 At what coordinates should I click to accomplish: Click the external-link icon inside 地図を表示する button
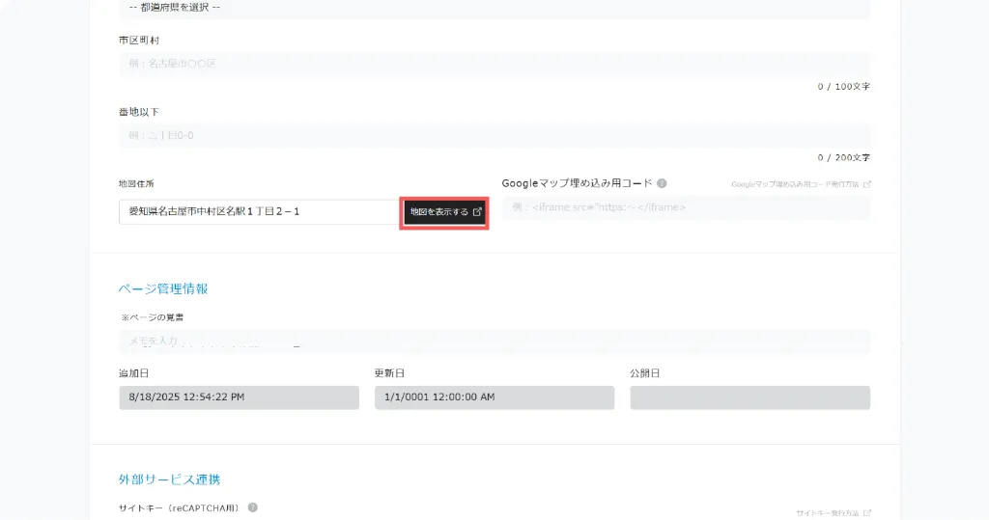(477, 212)
